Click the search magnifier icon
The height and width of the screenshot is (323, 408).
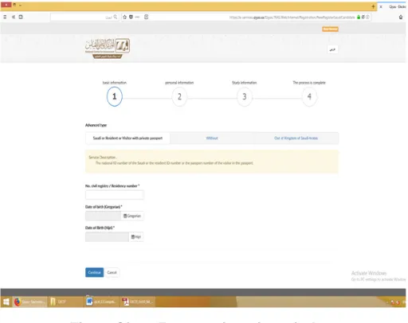(x=116, y=17)
